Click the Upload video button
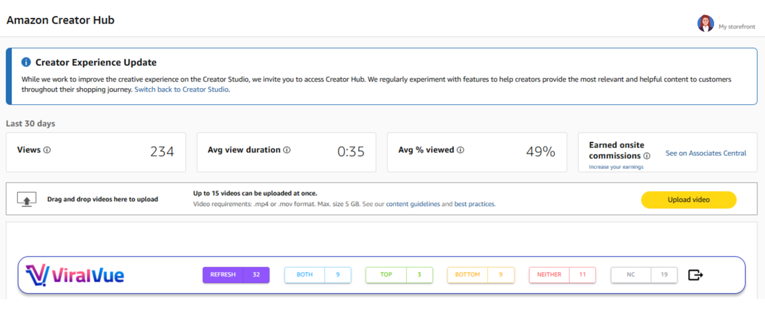The width and height of the screenshot is (765, 309). click(689, 200)
